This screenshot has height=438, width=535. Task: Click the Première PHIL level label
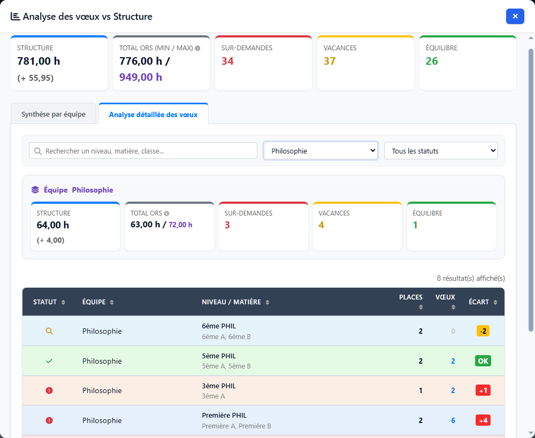click(x=224, y=416)
